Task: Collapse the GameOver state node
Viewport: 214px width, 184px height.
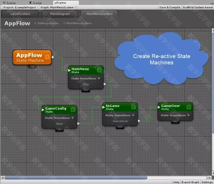Action: (x=175, y=122)
